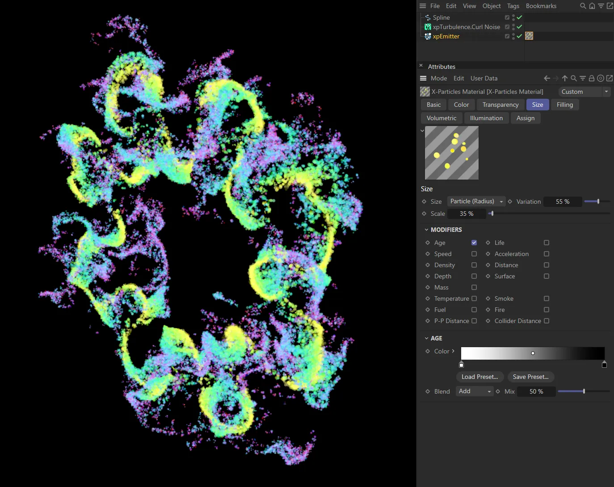This screenshot has height=487, width=614.
Task: Disable the Age modifier checkbox
Action: (474, 243)
